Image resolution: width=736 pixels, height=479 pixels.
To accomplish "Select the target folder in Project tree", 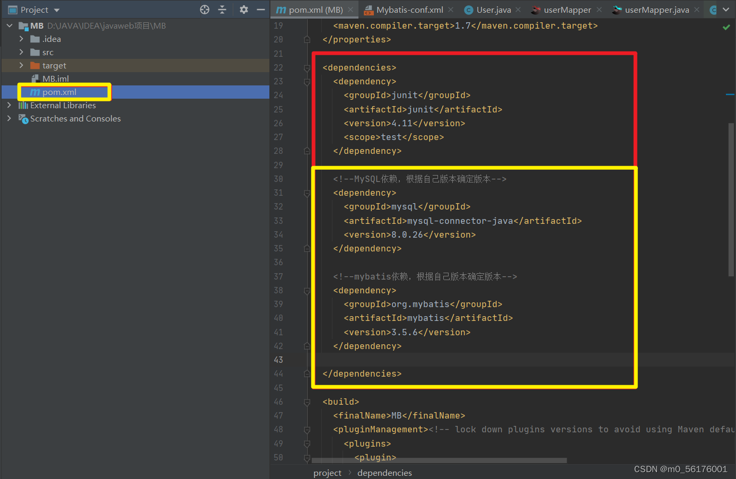I will 53,65.
